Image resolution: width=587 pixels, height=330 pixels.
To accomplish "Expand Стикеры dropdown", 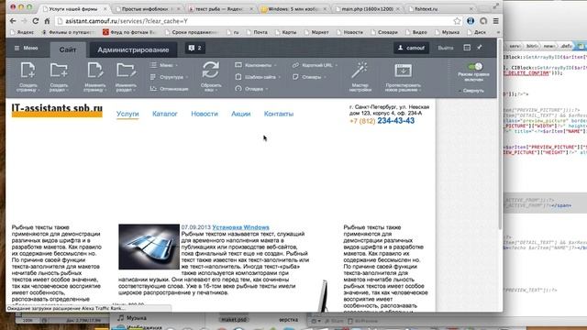I will (x=309, y=77).
